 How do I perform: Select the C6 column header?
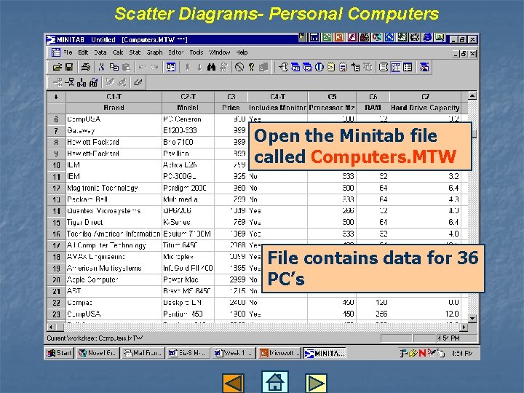click(x=373, y=97)
